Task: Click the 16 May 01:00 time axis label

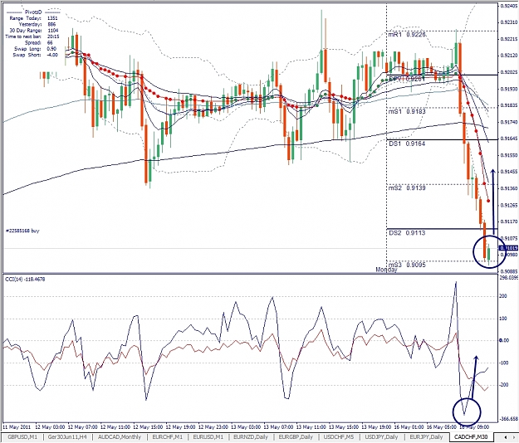Action: 409,426
